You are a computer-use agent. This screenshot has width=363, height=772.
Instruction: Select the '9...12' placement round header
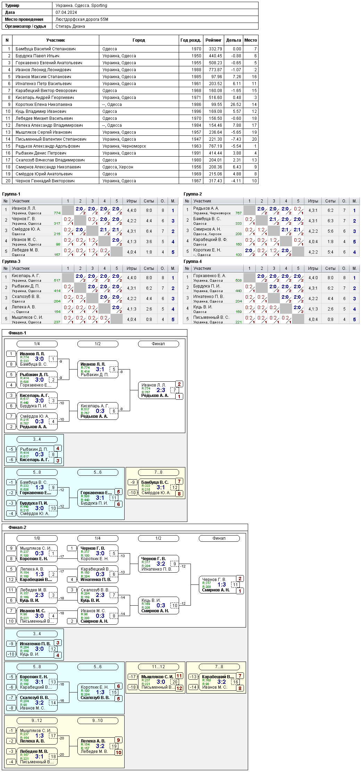37,721
